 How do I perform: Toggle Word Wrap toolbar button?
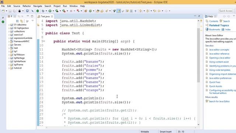coord(127,11)
